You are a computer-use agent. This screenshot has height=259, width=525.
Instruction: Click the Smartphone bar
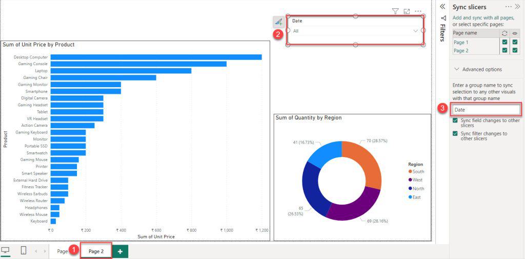(86, 91)
